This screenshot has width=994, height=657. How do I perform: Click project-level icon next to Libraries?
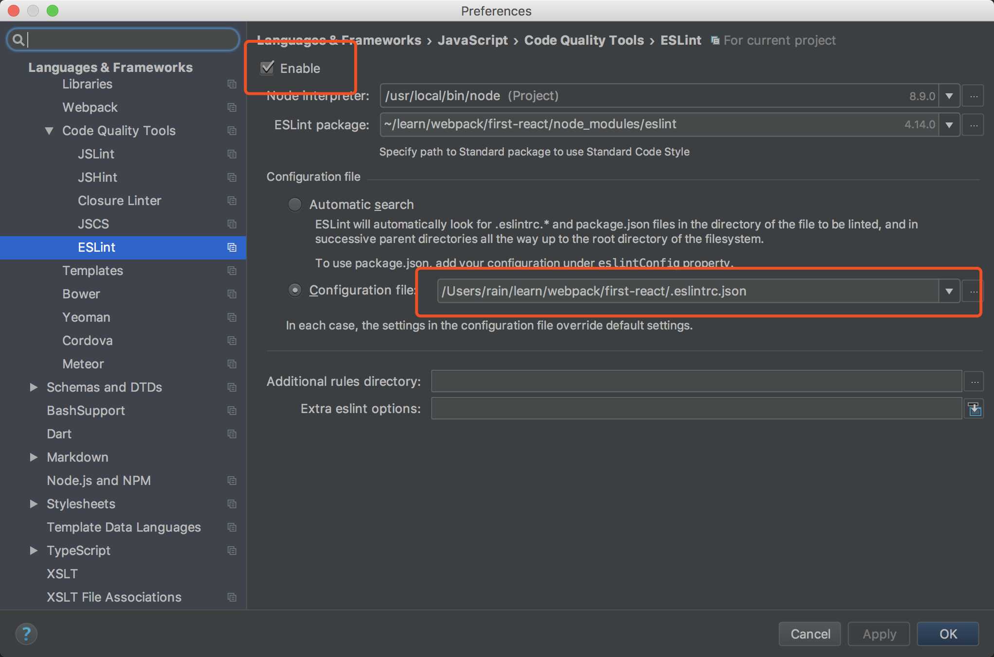[232, 84]
